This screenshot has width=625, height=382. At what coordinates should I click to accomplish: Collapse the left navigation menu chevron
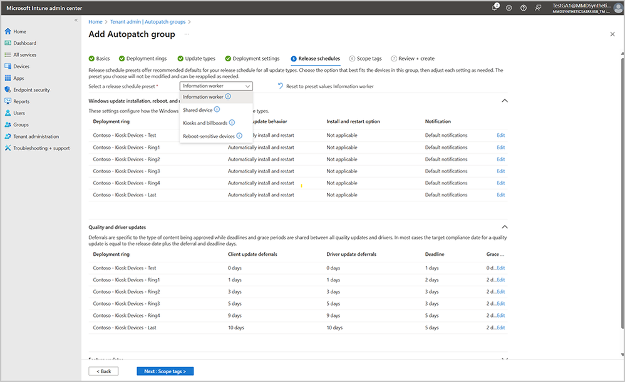[x=76, y=20]
